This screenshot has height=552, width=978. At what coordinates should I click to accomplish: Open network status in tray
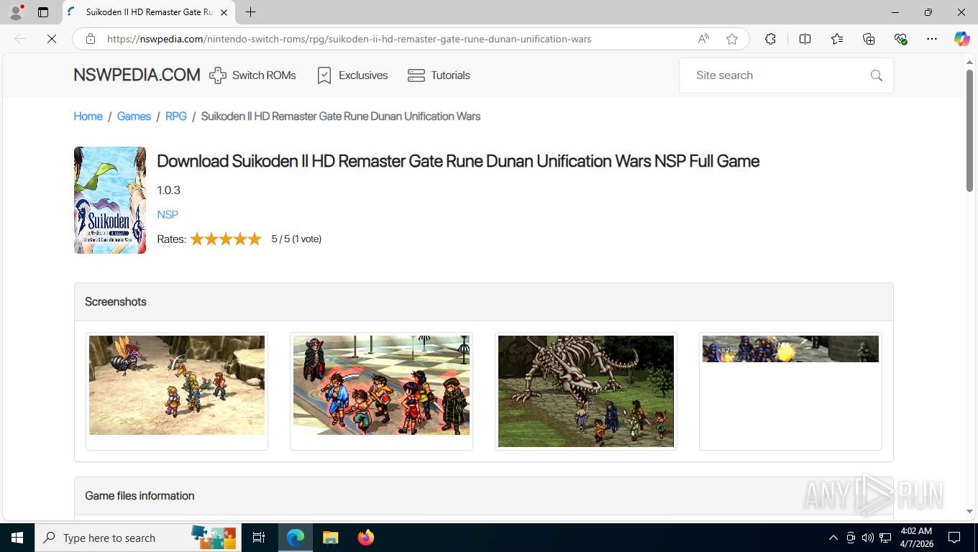click(x=885, y=538)
